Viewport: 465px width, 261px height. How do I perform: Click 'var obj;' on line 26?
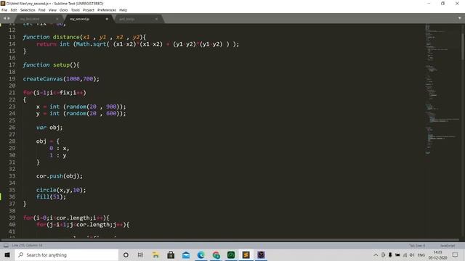(49, 128)
